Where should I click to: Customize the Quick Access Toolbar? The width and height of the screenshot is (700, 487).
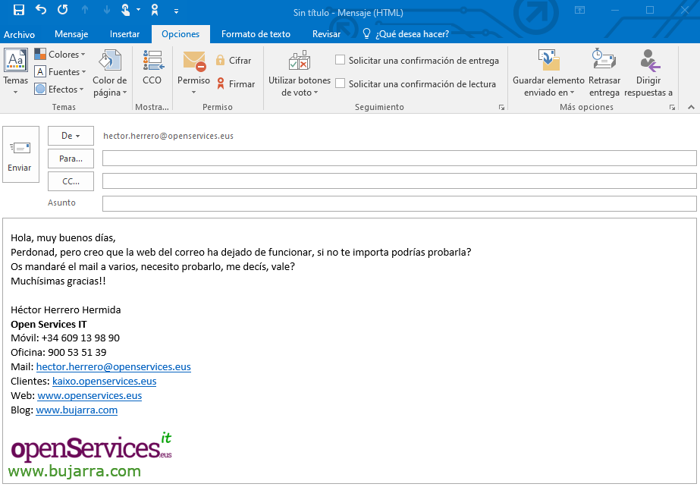[177, 11]
